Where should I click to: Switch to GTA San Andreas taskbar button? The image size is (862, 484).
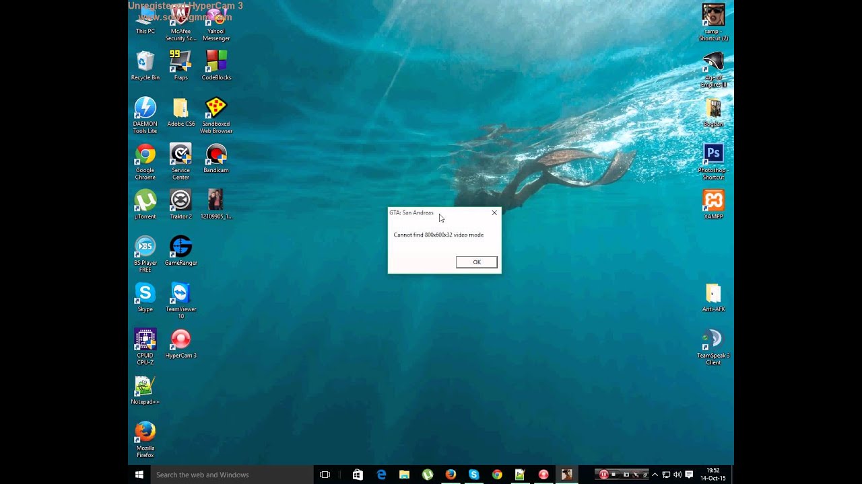pyautogui.click(x=566, y=475)
